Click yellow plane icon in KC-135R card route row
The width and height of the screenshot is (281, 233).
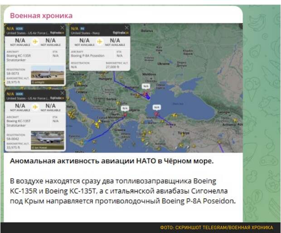tap(35, 42)
